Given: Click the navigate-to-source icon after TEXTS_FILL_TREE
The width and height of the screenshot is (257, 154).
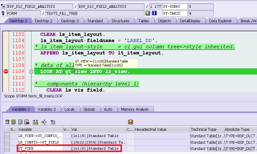Looking at the screenshot, I should pyautogui.click(x=148, y=13).
